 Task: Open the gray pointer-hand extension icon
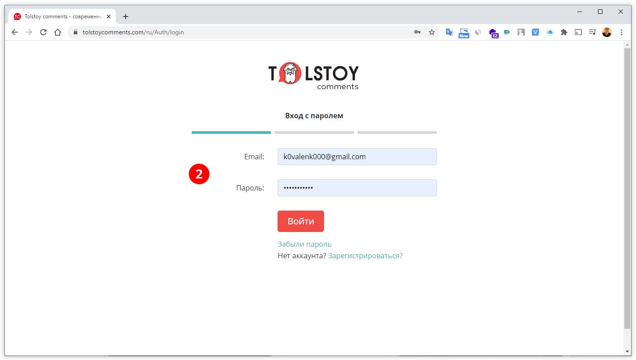[521, 32]
